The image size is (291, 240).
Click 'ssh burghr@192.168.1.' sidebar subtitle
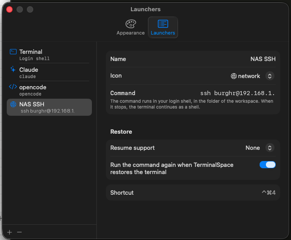48,111
